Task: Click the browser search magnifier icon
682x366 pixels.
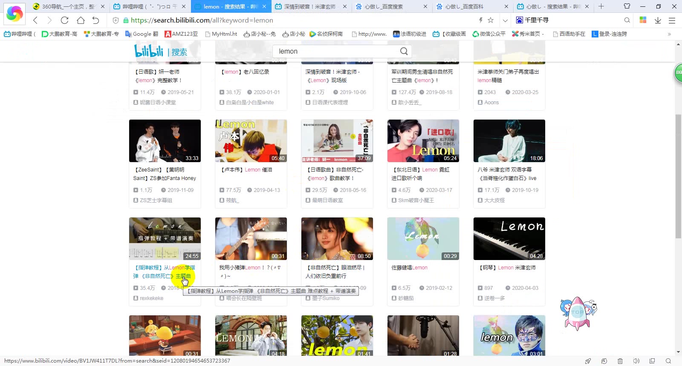Action: pyautogui.click(x=627, y=20)
